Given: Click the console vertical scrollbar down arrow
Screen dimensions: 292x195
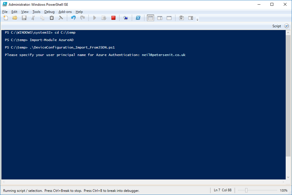Looking at the screenshot, I should click(288, 177).
